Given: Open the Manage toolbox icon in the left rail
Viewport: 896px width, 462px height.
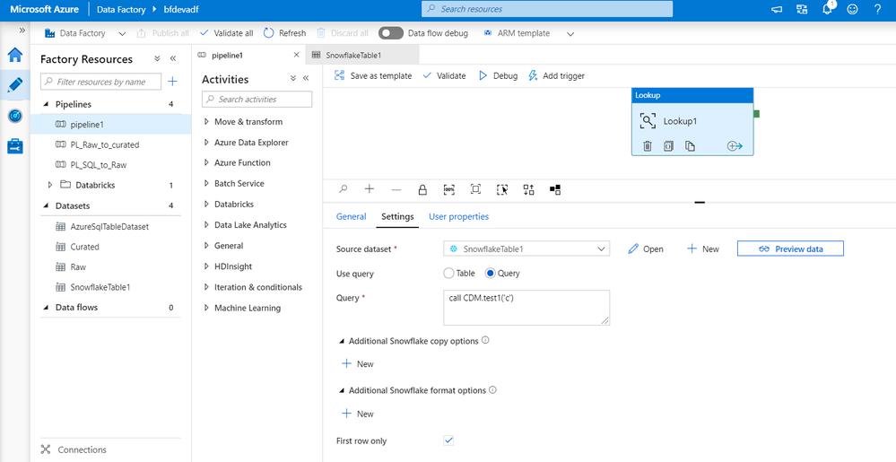Looking at the screenshot, I should [15, 146].
